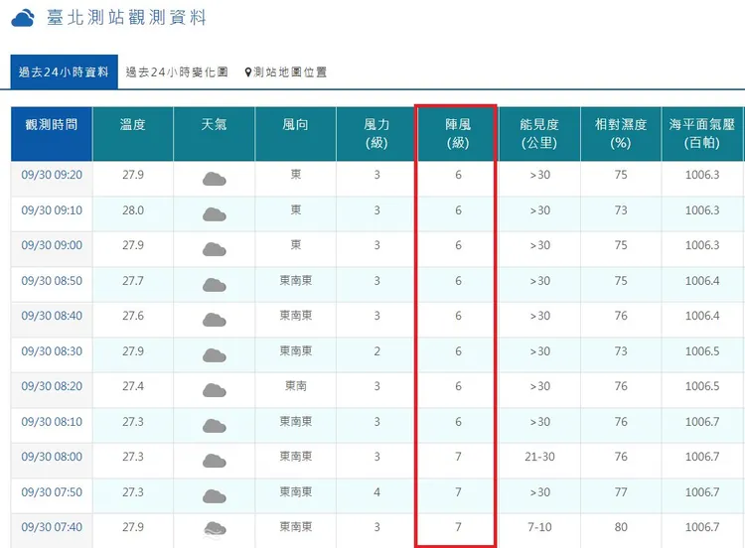Viewport: 745px width, 548px height.
Task: Click wind force 2 in 08:30 row
Action: pos(376,351)
